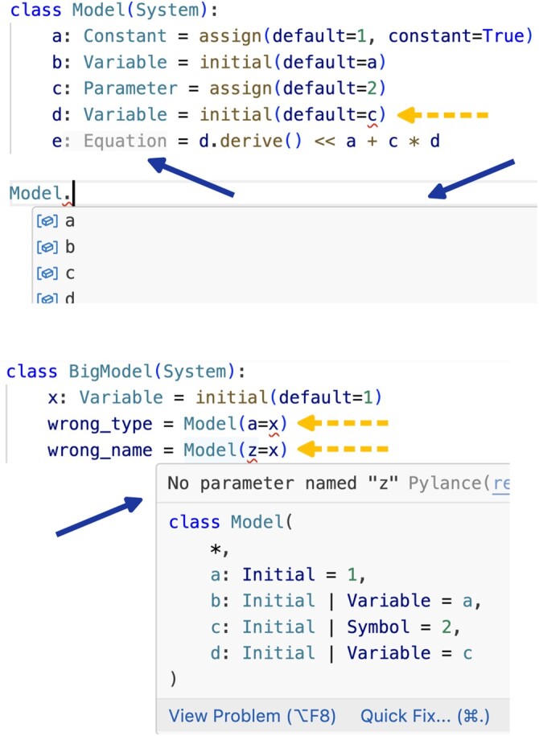
Task: Select autocomplete suggestion 'c'
Action: pyautogui.click(x=285, y=273)
